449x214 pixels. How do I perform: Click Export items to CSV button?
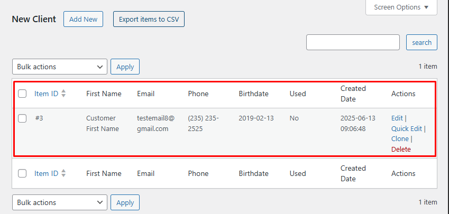coord(149,19)
